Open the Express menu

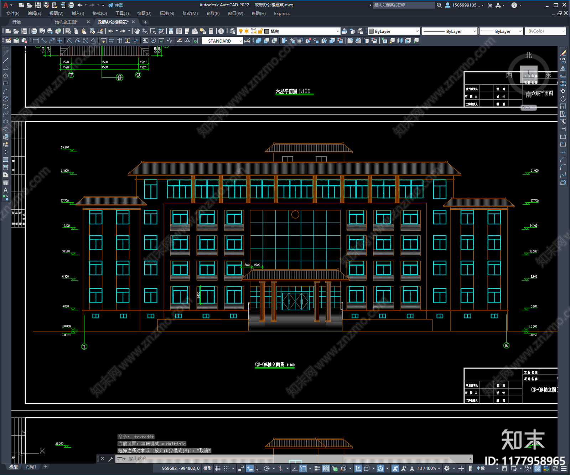pyautogui.click(x=282, y=14)
